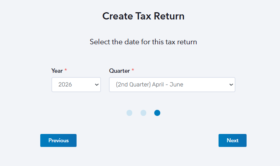280x166 pixels.
Task: Click the red asterisk beside Year
Action: [65, 71]
